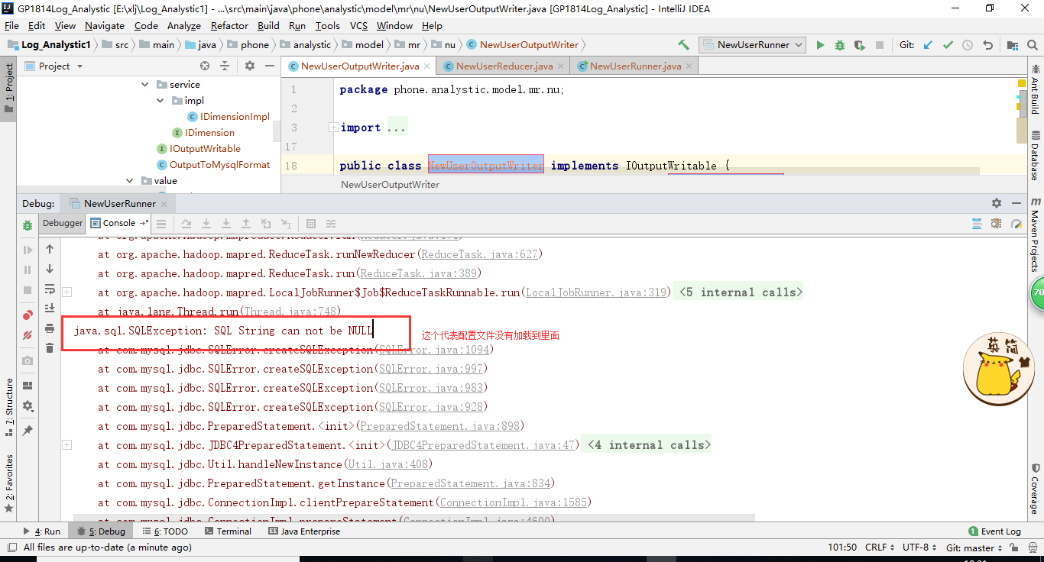Collapse the service folder in Project tree
This screenshot has height=562, width=1044.
pos(145,84)
